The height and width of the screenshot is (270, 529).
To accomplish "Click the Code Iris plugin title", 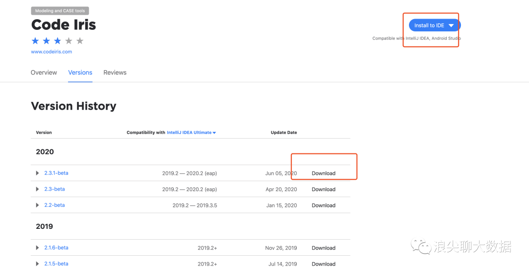I will tap(64, 25).
